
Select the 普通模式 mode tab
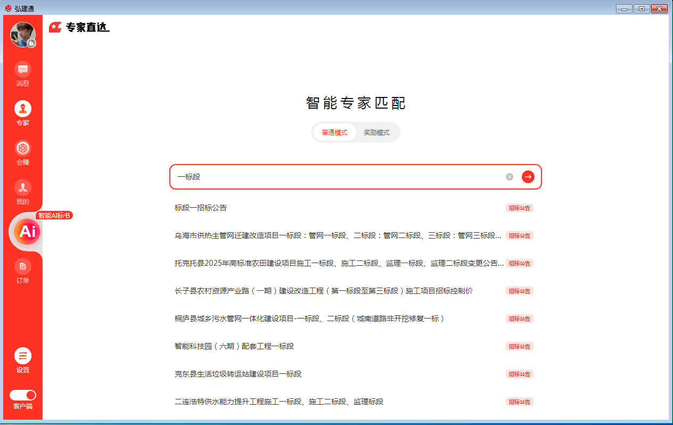pos(335,132)
